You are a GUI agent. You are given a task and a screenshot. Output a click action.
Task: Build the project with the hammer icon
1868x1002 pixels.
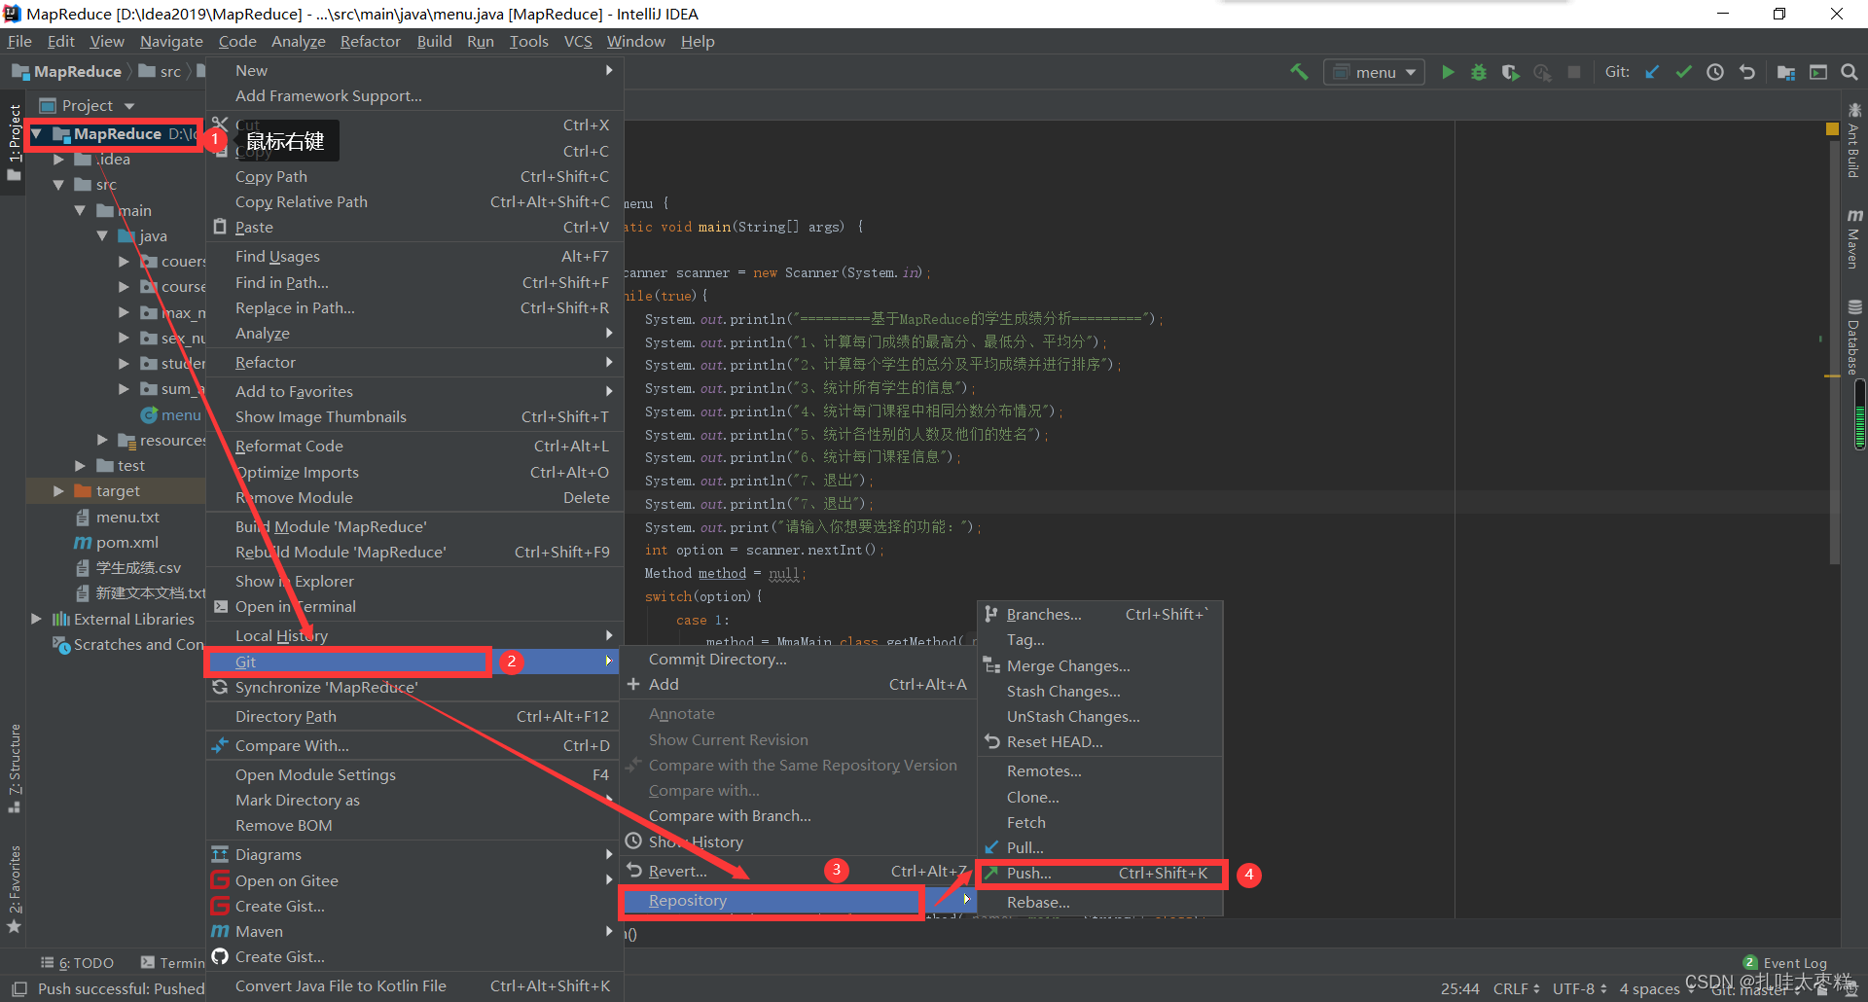[x=1300, y=71]
